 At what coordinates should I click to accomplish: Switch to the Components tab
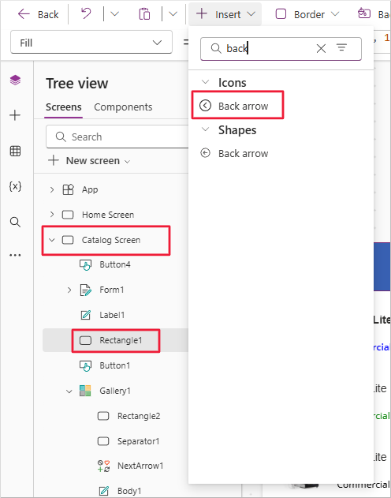(x=123, y=107)
